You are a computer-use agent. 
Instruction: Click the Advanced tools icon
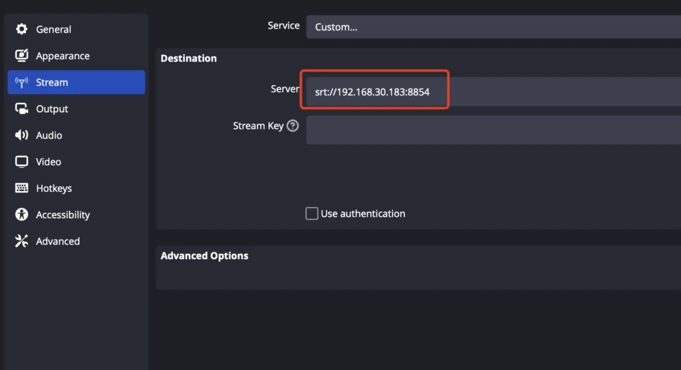(x=22, y=242)
